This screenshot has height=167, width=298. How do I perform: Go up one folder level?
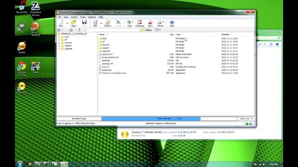tap(80, 30)
